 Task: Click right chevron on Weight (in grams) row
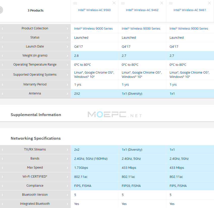67,56
